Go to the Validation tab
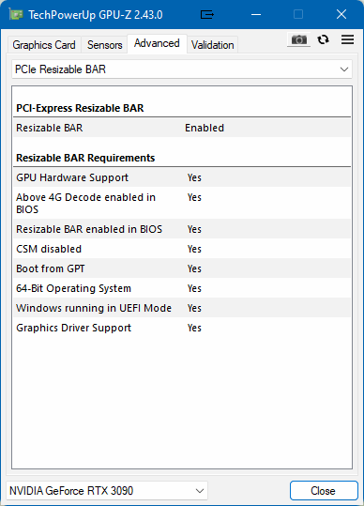The image size is (364, 506). (x=212, y=45)
